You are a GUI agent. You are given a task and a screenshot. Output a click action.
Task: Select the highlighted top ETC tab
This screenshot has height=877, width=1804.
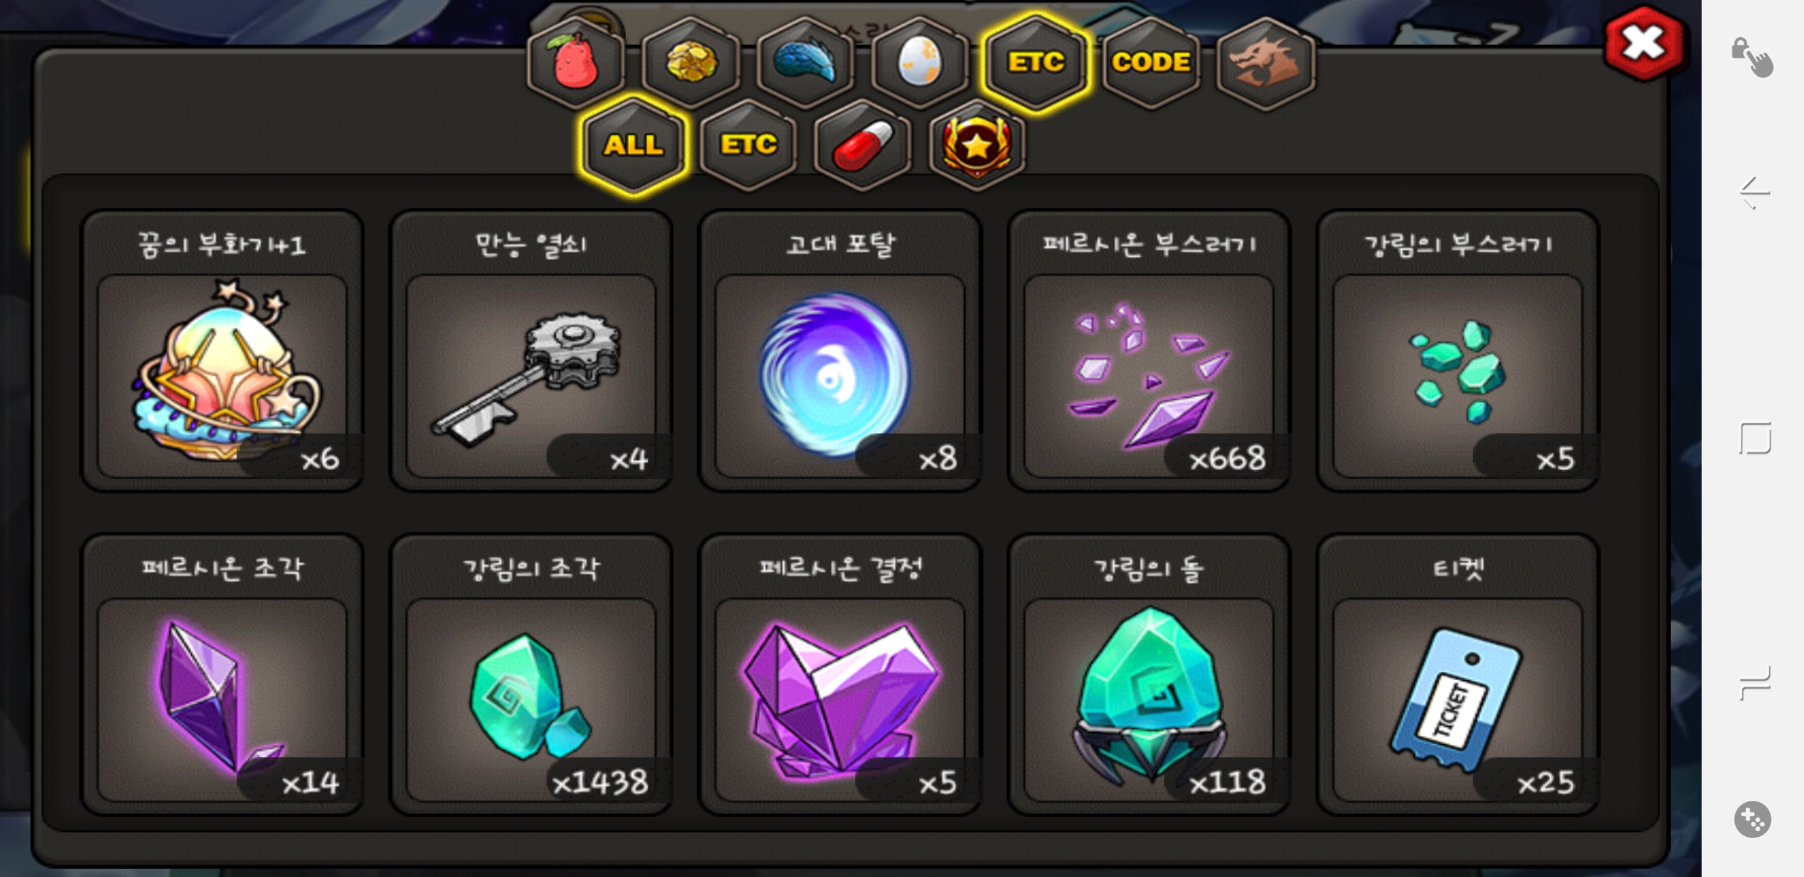point(1035,63)
